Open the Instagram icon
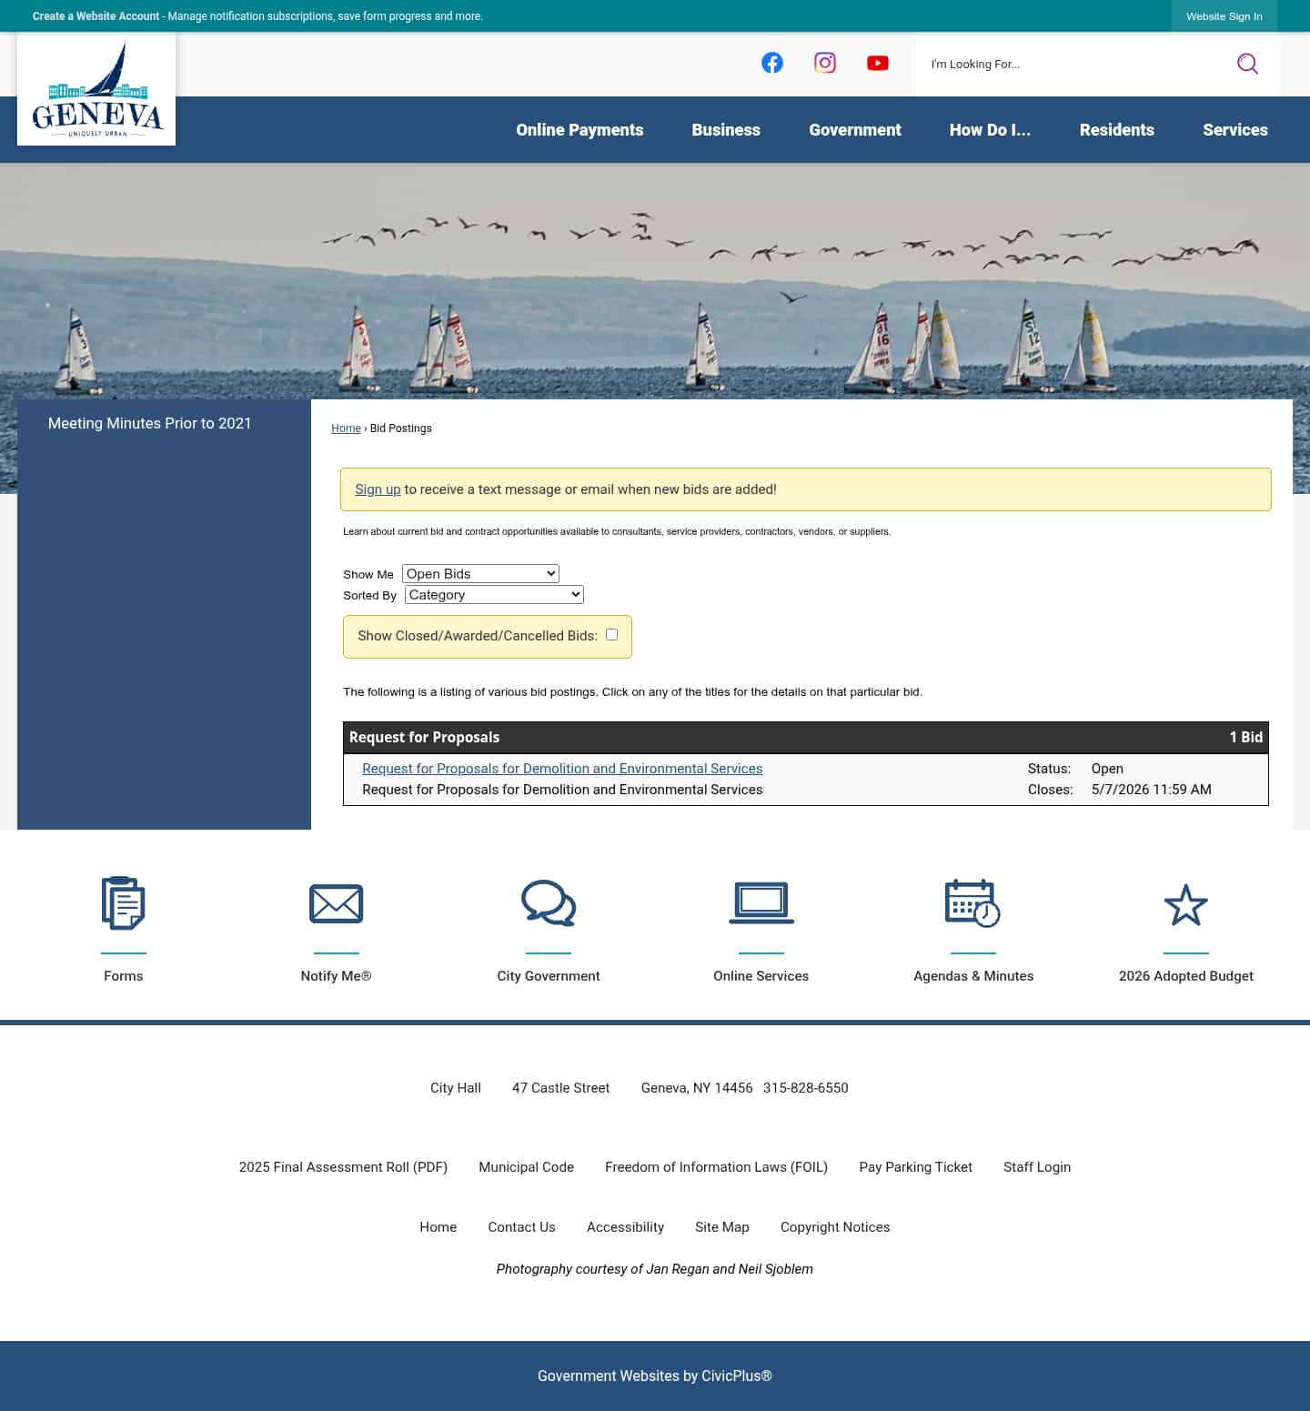This screenshot has width=1310, height=1411. 824,62
